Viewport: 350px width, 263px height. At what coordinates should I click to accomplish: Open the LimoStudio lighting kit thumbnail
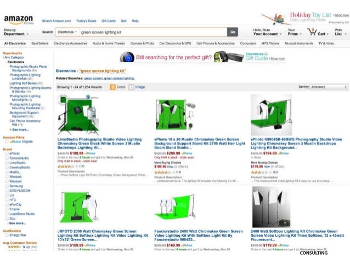click(78, 115)
